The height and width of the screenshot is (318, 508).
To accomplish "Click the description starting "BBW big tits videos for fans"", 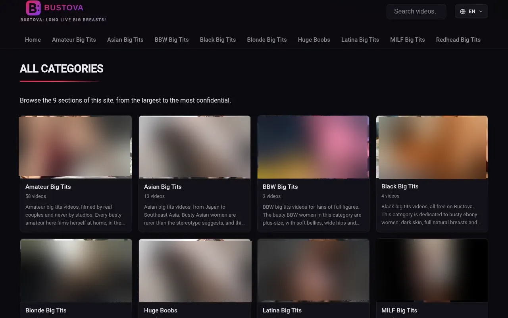I will pyautogui.click(x=312, y=215).
